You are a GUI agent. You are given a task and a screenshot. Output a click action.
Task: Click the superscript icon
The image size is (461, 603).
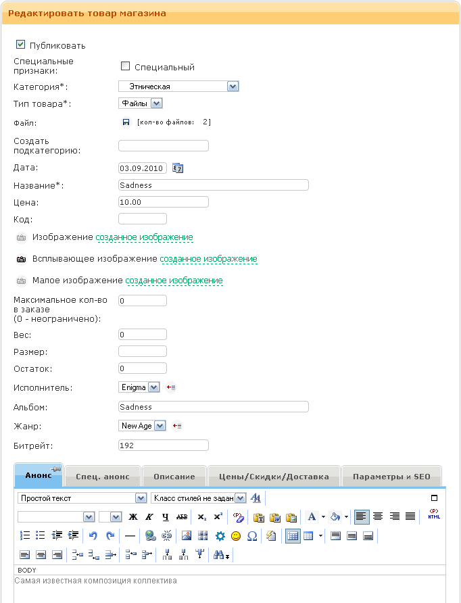tap(218, 517)
